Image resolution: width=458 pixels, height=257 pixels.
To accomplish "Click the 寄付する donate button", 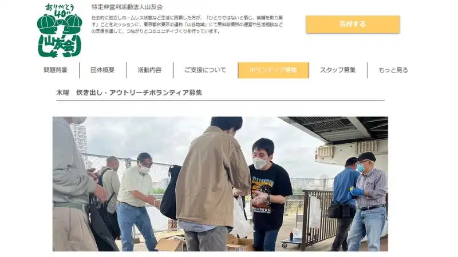I will coord(353,24).
